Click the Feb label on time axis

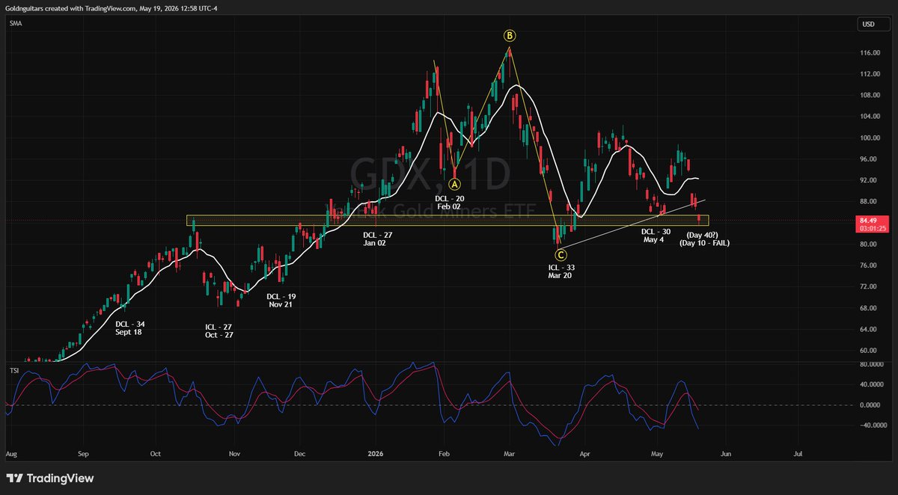444,454
